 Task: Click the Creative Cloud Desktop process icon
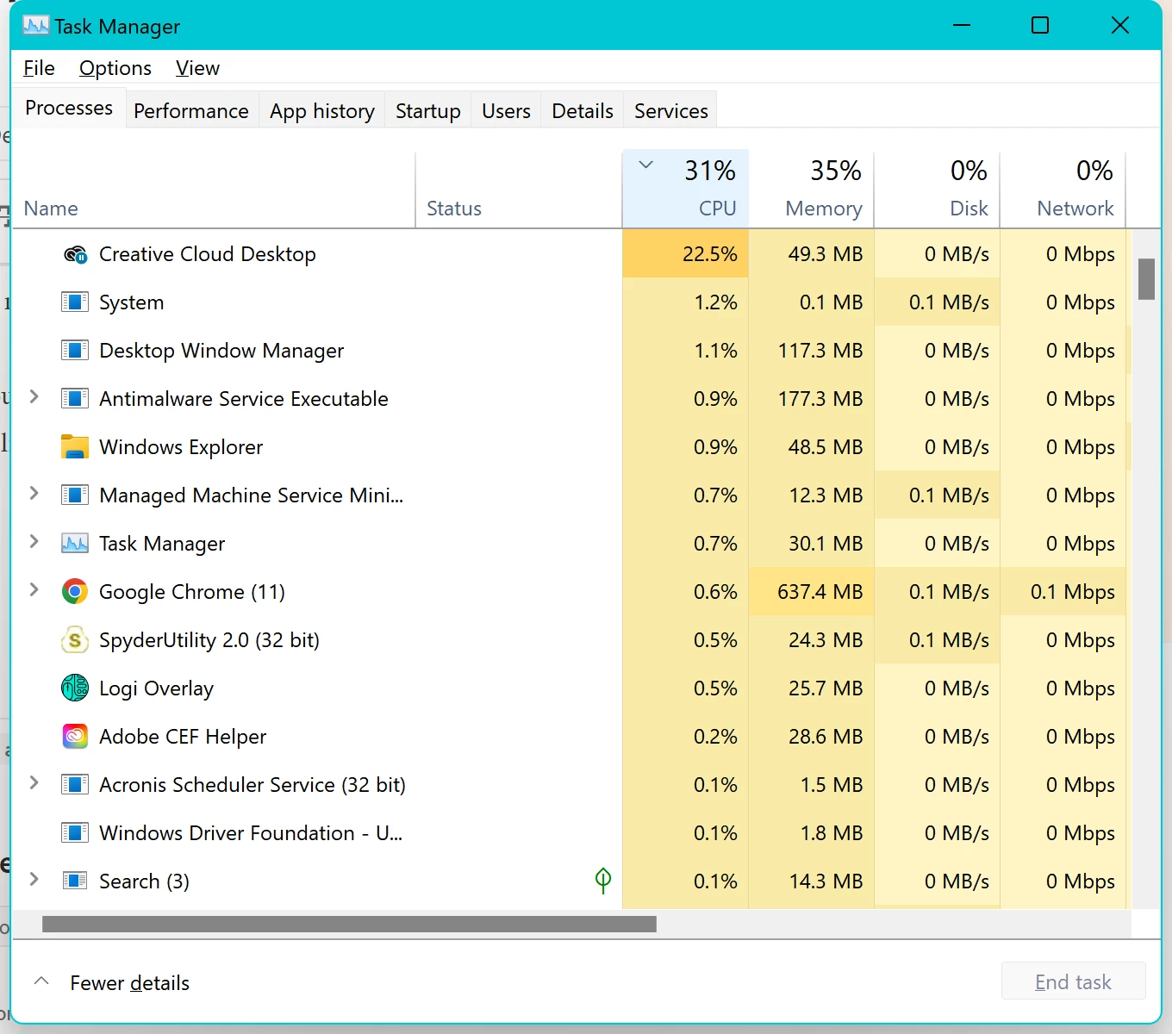tap(75, 254)
